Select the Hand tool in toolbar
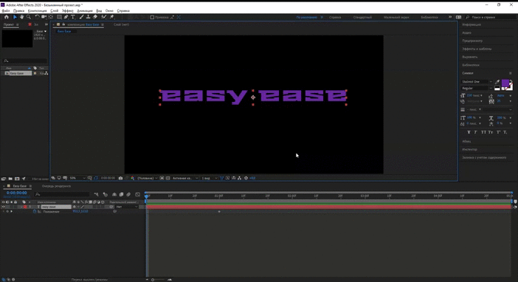The height and width of the screenshot is (282, 518). [x=22, y=17]
